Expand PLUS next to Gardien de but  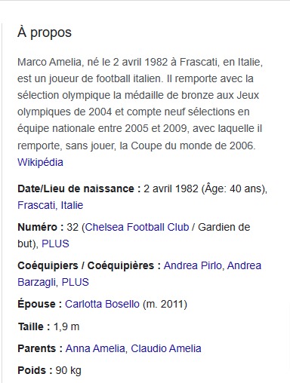click(55, 244)
